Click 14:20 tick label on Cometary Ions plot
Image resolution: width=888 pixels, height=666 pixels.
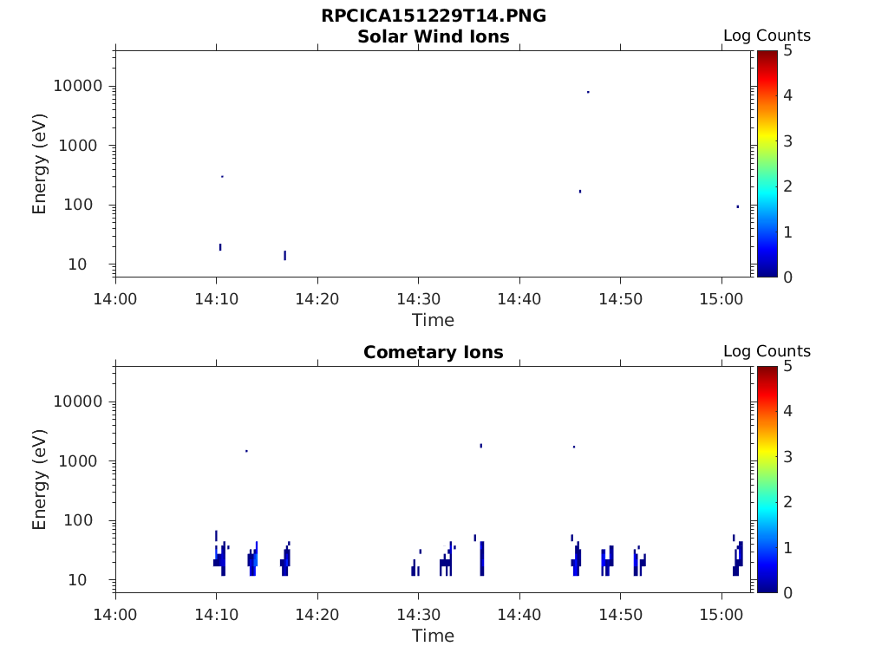317,615
